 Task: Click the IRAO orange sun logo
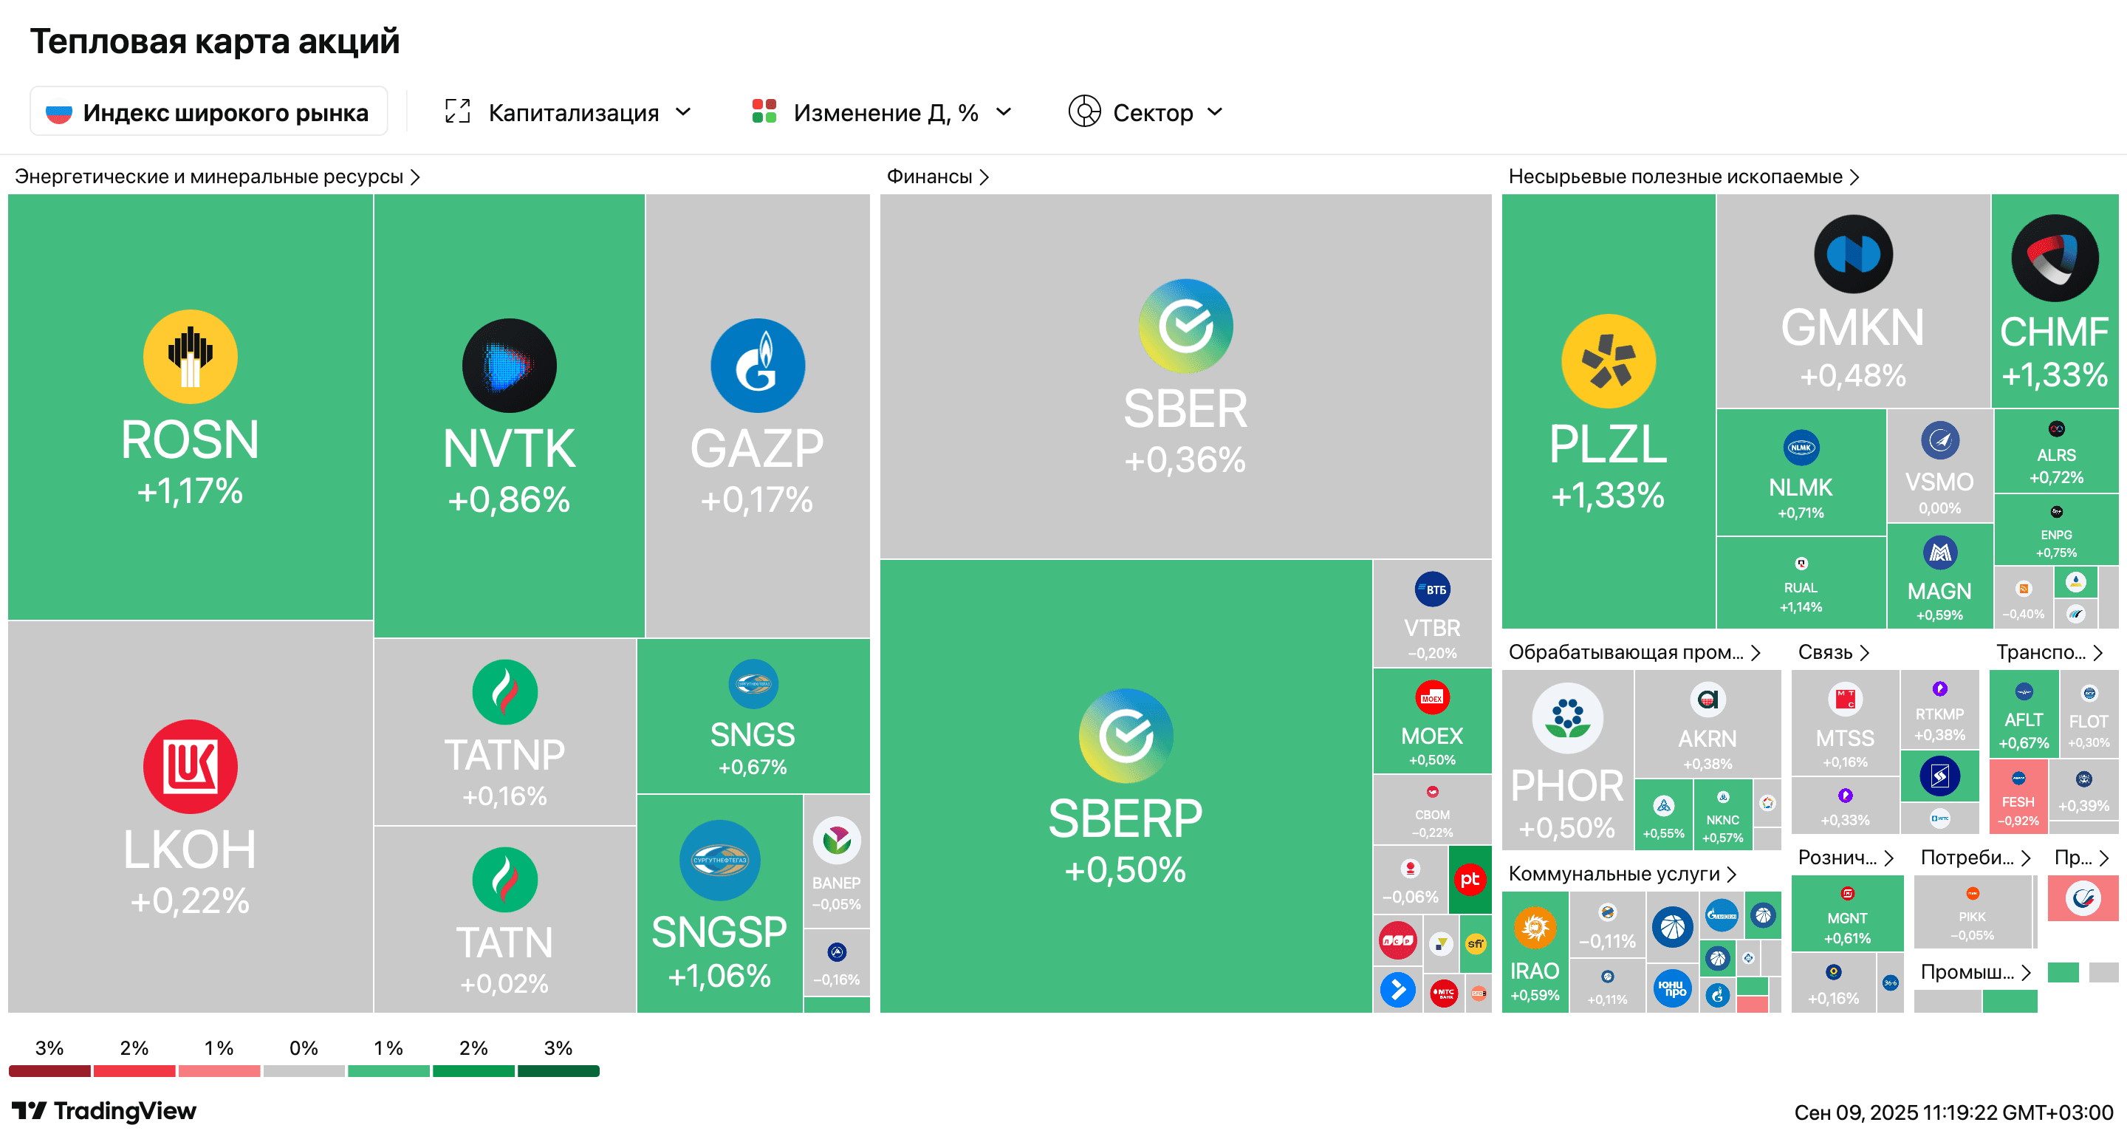pyautogui.click(x=1534, y=927)
